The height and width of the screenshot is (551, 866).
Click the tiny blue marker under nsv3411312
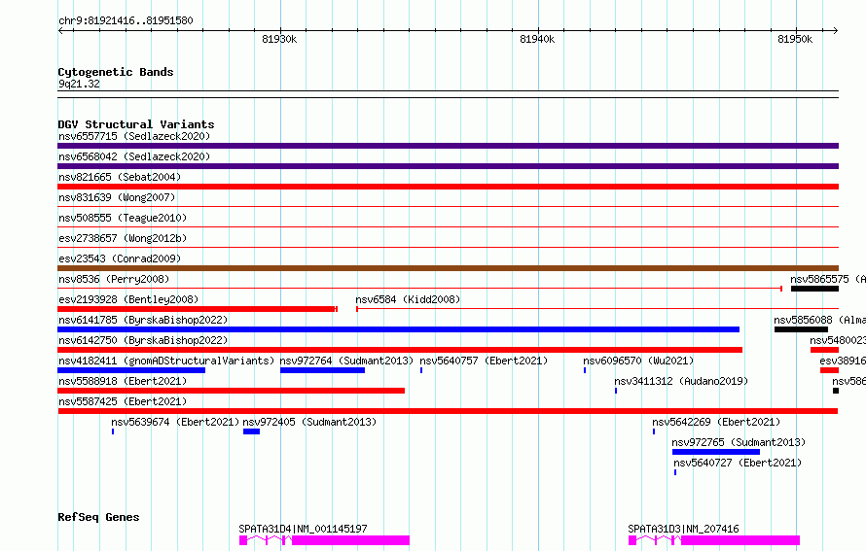point(616,391)
